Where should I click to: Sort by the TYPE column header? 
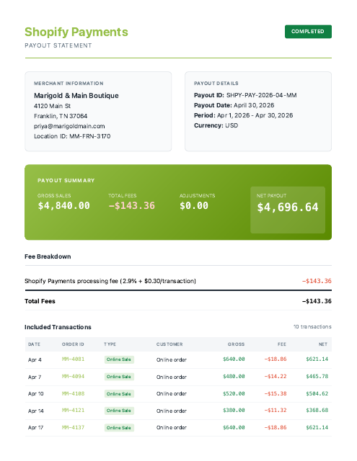pos(110,344)
